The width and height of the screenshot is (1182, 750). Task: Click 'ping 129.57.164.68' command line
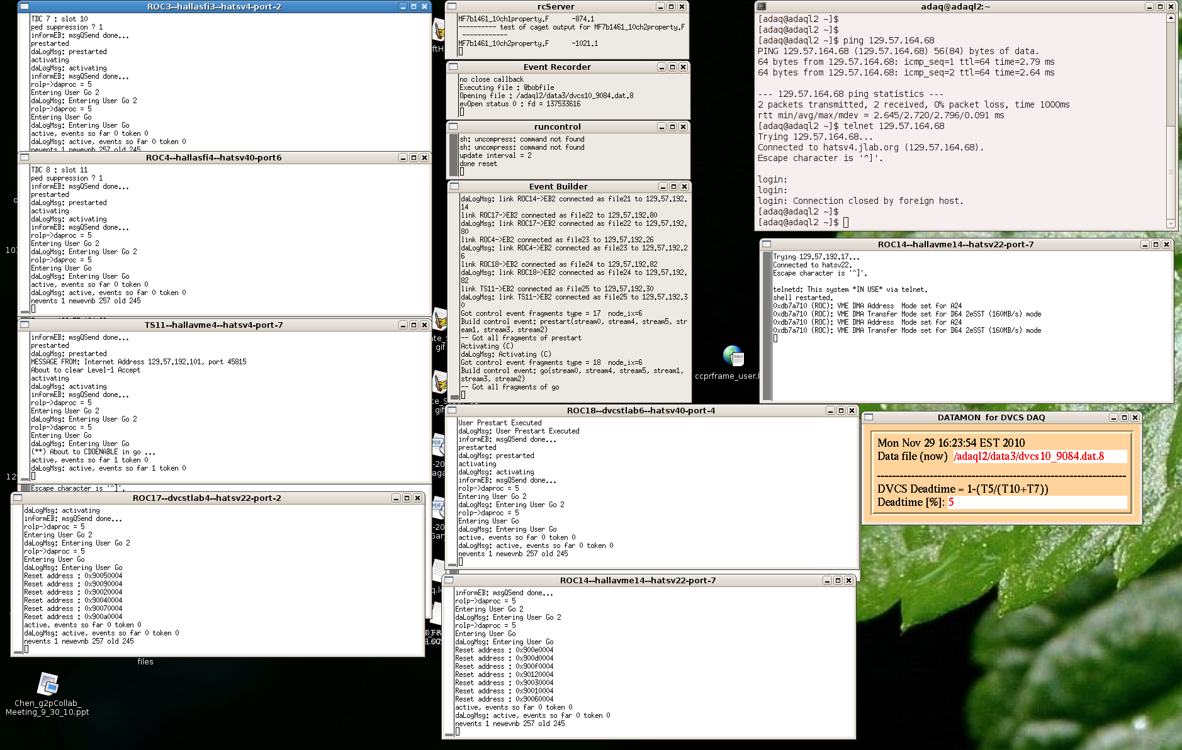pos(889,40)
